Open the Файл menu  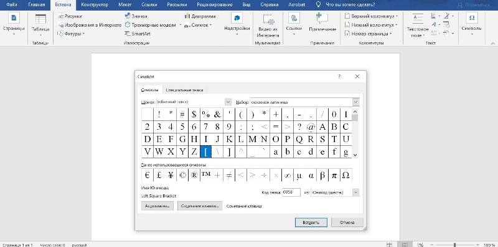11,5
